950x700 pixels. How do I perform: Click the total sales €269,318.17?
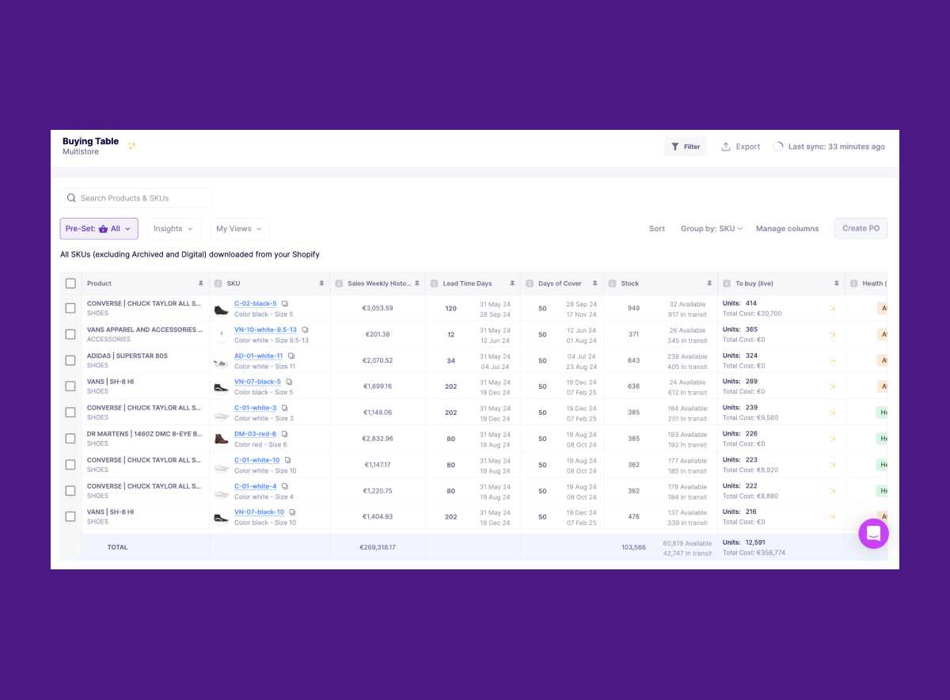tap(378, 547)
